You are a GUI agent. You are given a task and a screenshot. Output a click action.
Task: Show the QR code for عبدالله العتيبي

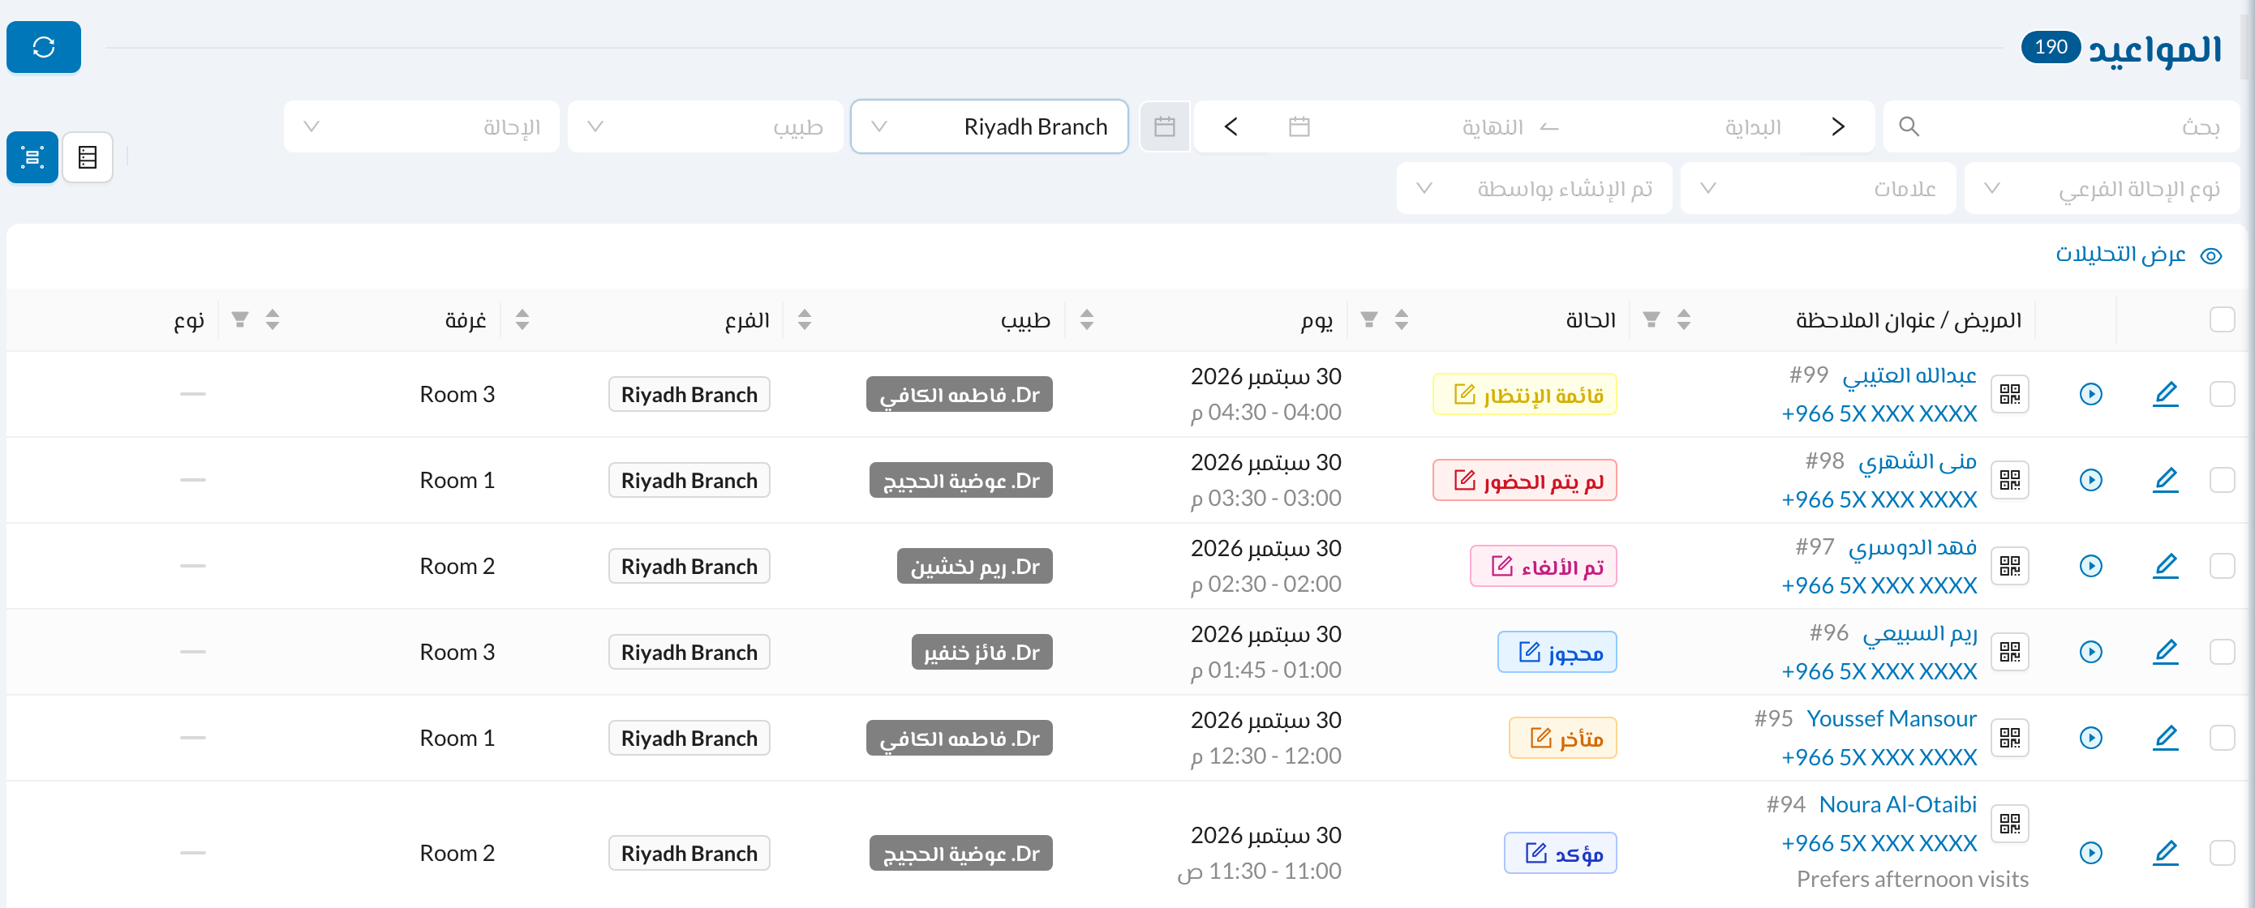[x=2010, y=395]
